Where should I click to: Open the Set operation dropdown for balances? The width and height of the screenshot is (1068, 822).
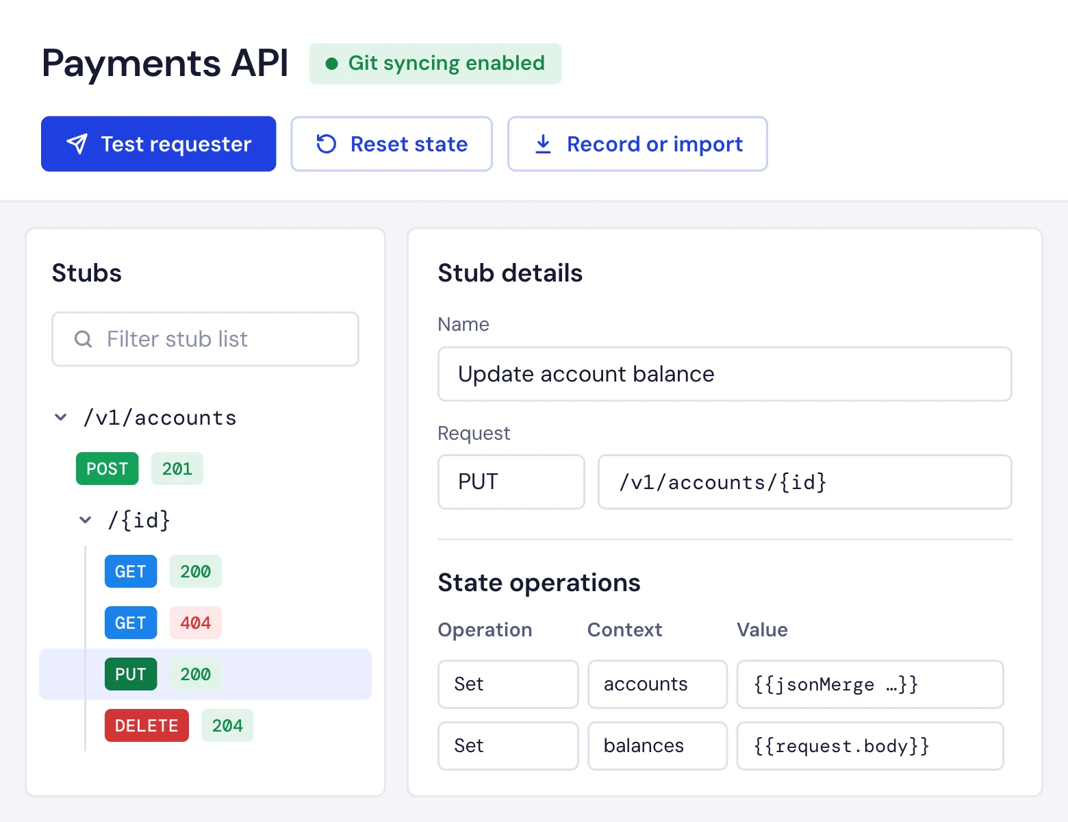(508, 746)
